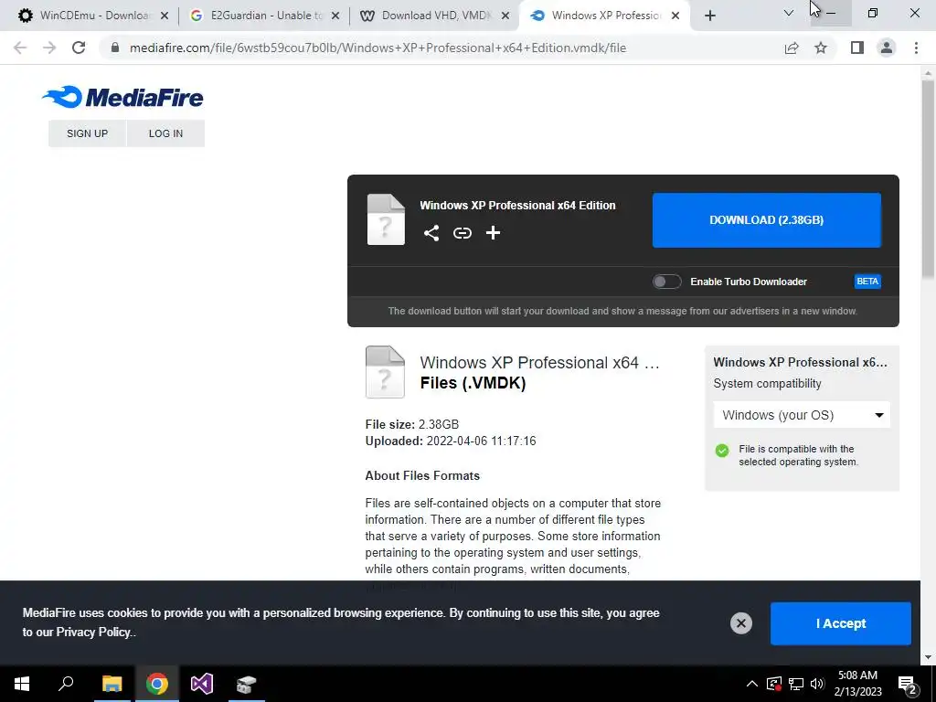The width and height of the screenshot is (936, 702).
Task: Bookmark this page with the star icon
Action: pos(821,48)
